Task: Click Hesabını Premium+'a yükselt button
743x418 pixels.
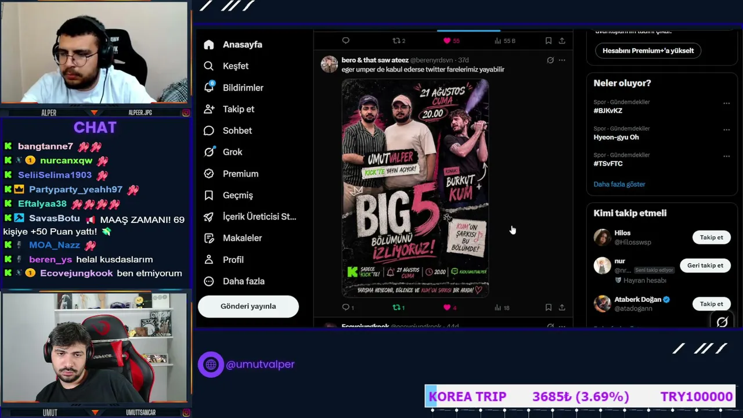Action: pyautogui.click(x=648, y=51)
